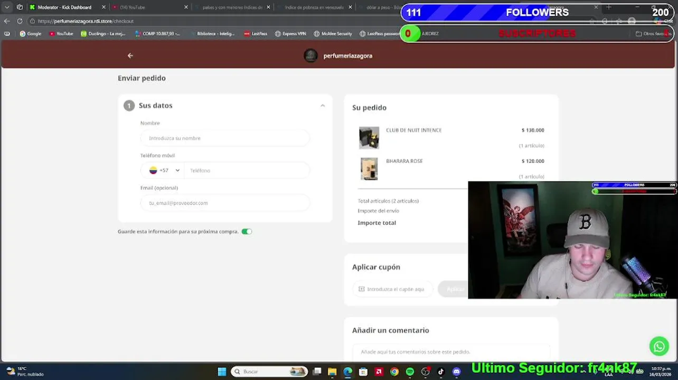The width and height of the screenshot is (678, 380).
Task: Click the Importe total label
Action: [x=377, y=223]
